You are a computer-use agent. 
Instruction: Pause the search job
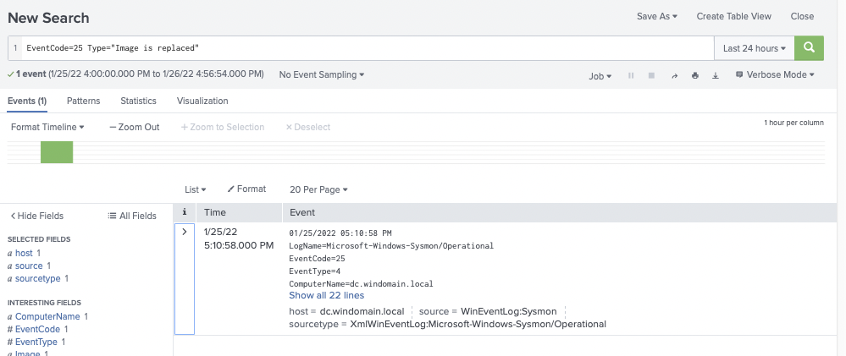pyautogui.click(x=631, y=76)
